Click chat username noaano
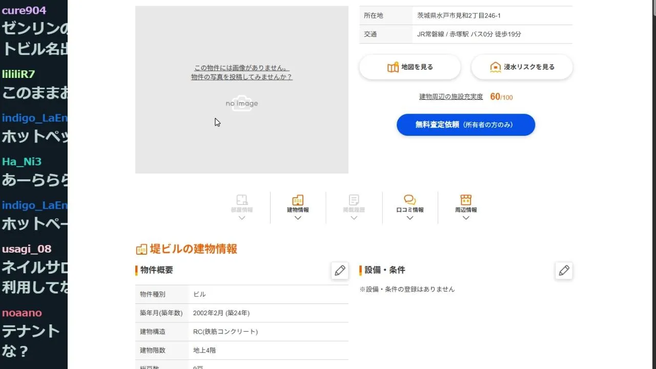Image resolution: width=656 pixels, height=369 pixels. 22,313
